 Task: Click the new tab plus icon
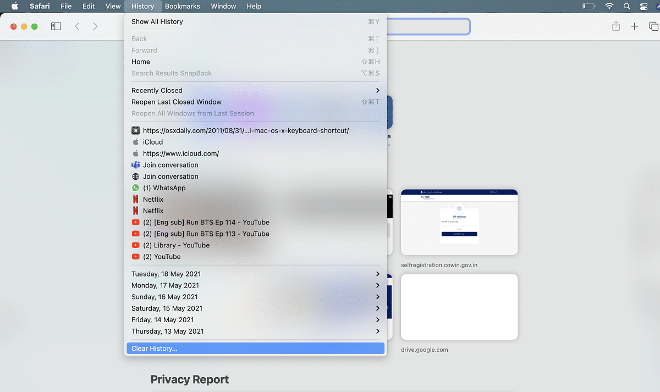tap(634, 26)
